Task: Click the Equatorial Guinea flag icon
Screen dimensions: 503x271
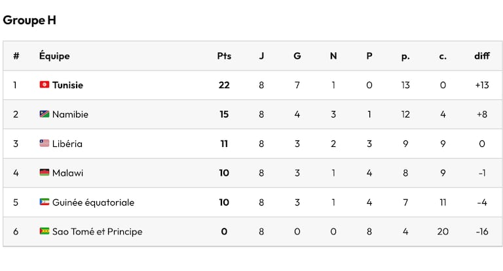Action: coord(45,202)
